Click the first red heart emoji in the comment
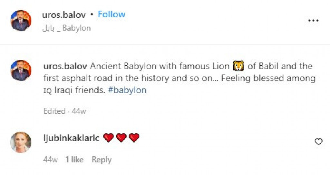This screenshot has width=330, height=175. click(x=109, y=138)
